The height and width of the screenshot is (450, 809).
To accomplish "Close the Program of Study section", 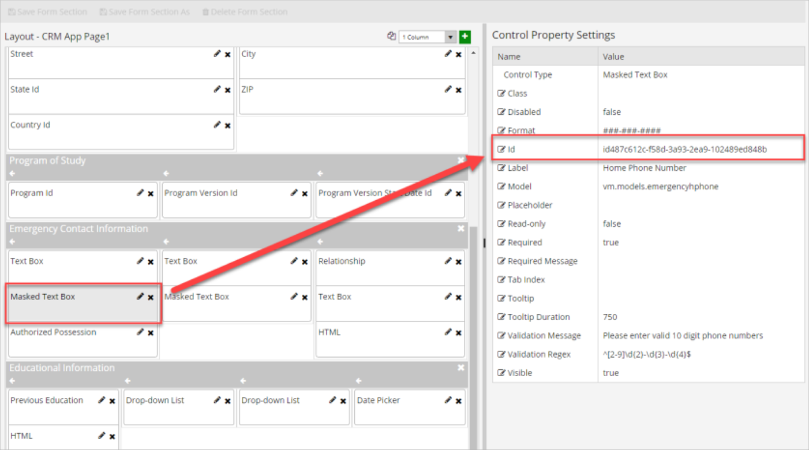I will [x=460, y=160].
